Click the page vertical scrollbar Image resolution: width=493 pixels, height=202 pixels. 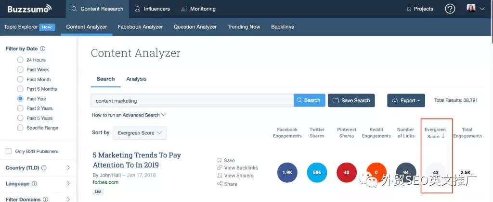tap(491, 22)
